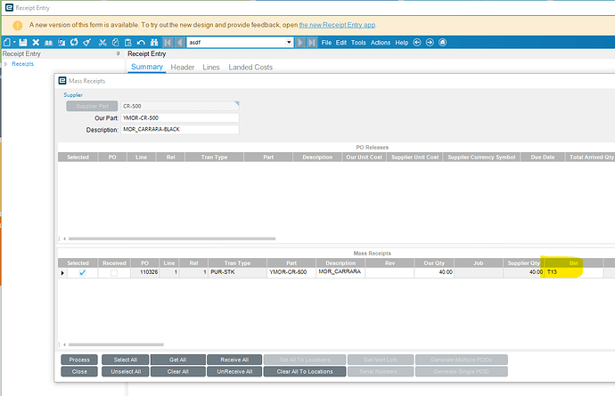Select Receipts in the tree panel
The image size is (615, 396).
[23, 64]
